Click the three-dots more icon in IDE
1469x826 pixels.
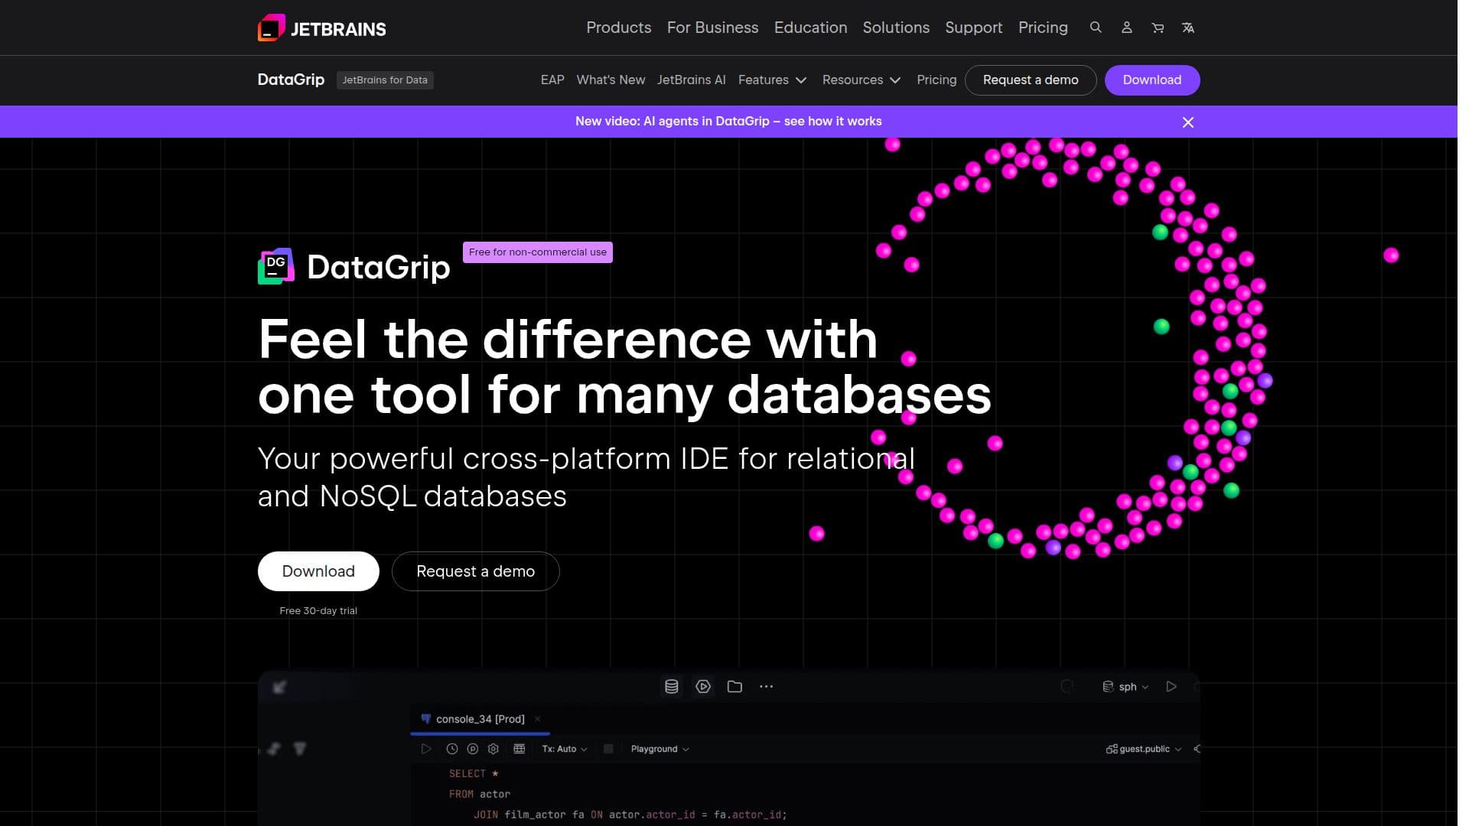[x=766, y=687]
